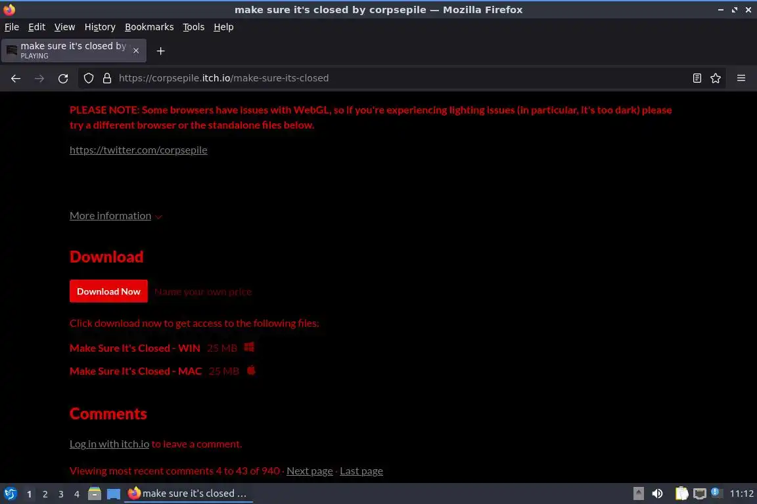Switch to workspace 2
This screenshot has width=757, height=504.
click(x=45, y=494)
